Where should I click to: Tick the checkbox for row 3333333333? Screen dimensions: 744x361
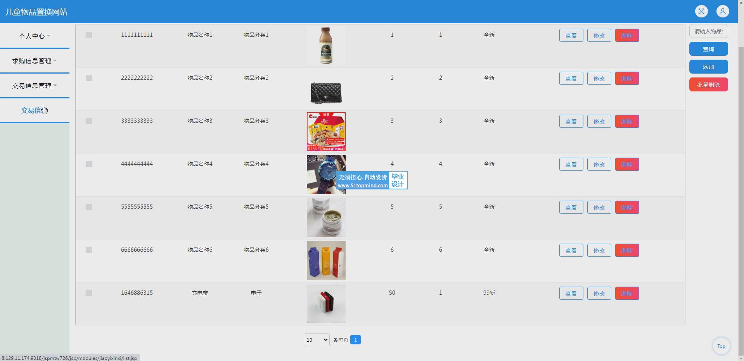(x=89, y=121)
